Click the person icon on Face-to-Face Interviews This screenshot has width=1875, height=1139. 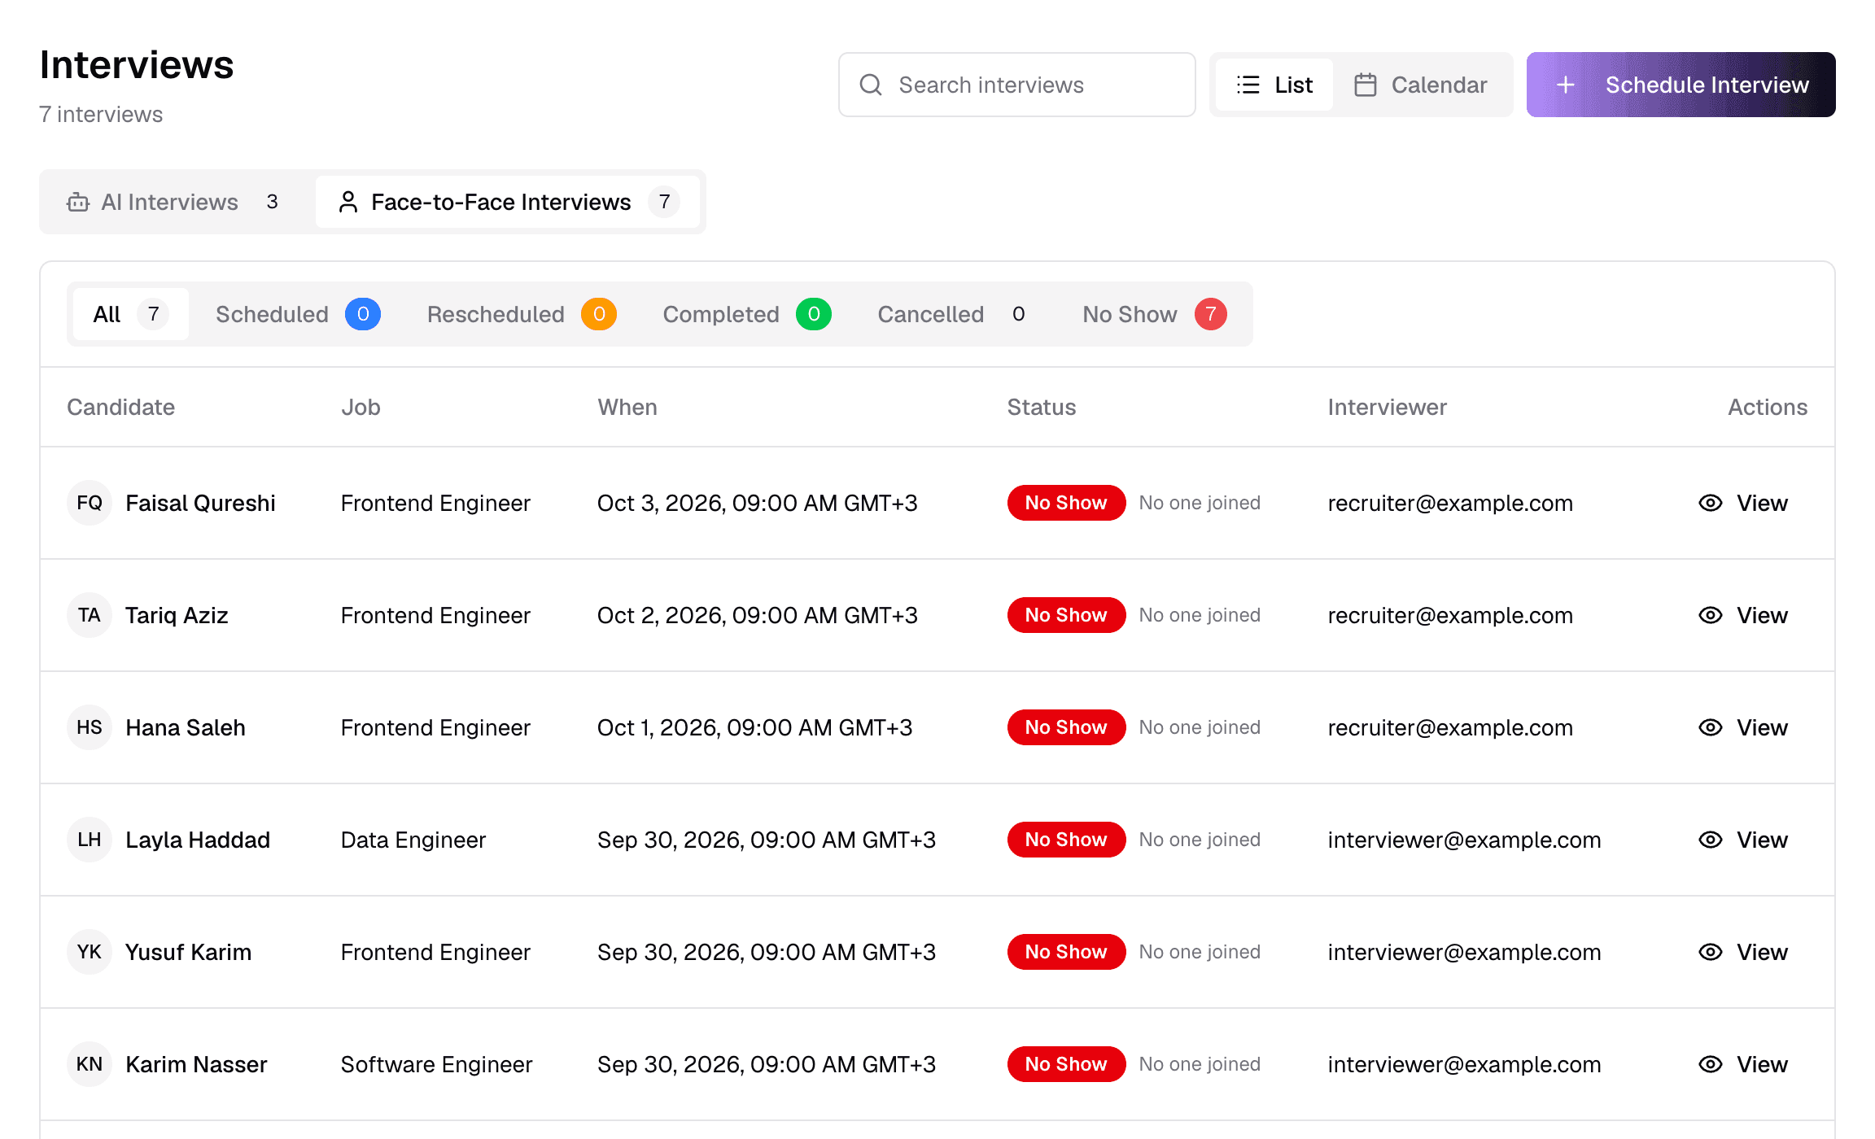coord(348,202)
